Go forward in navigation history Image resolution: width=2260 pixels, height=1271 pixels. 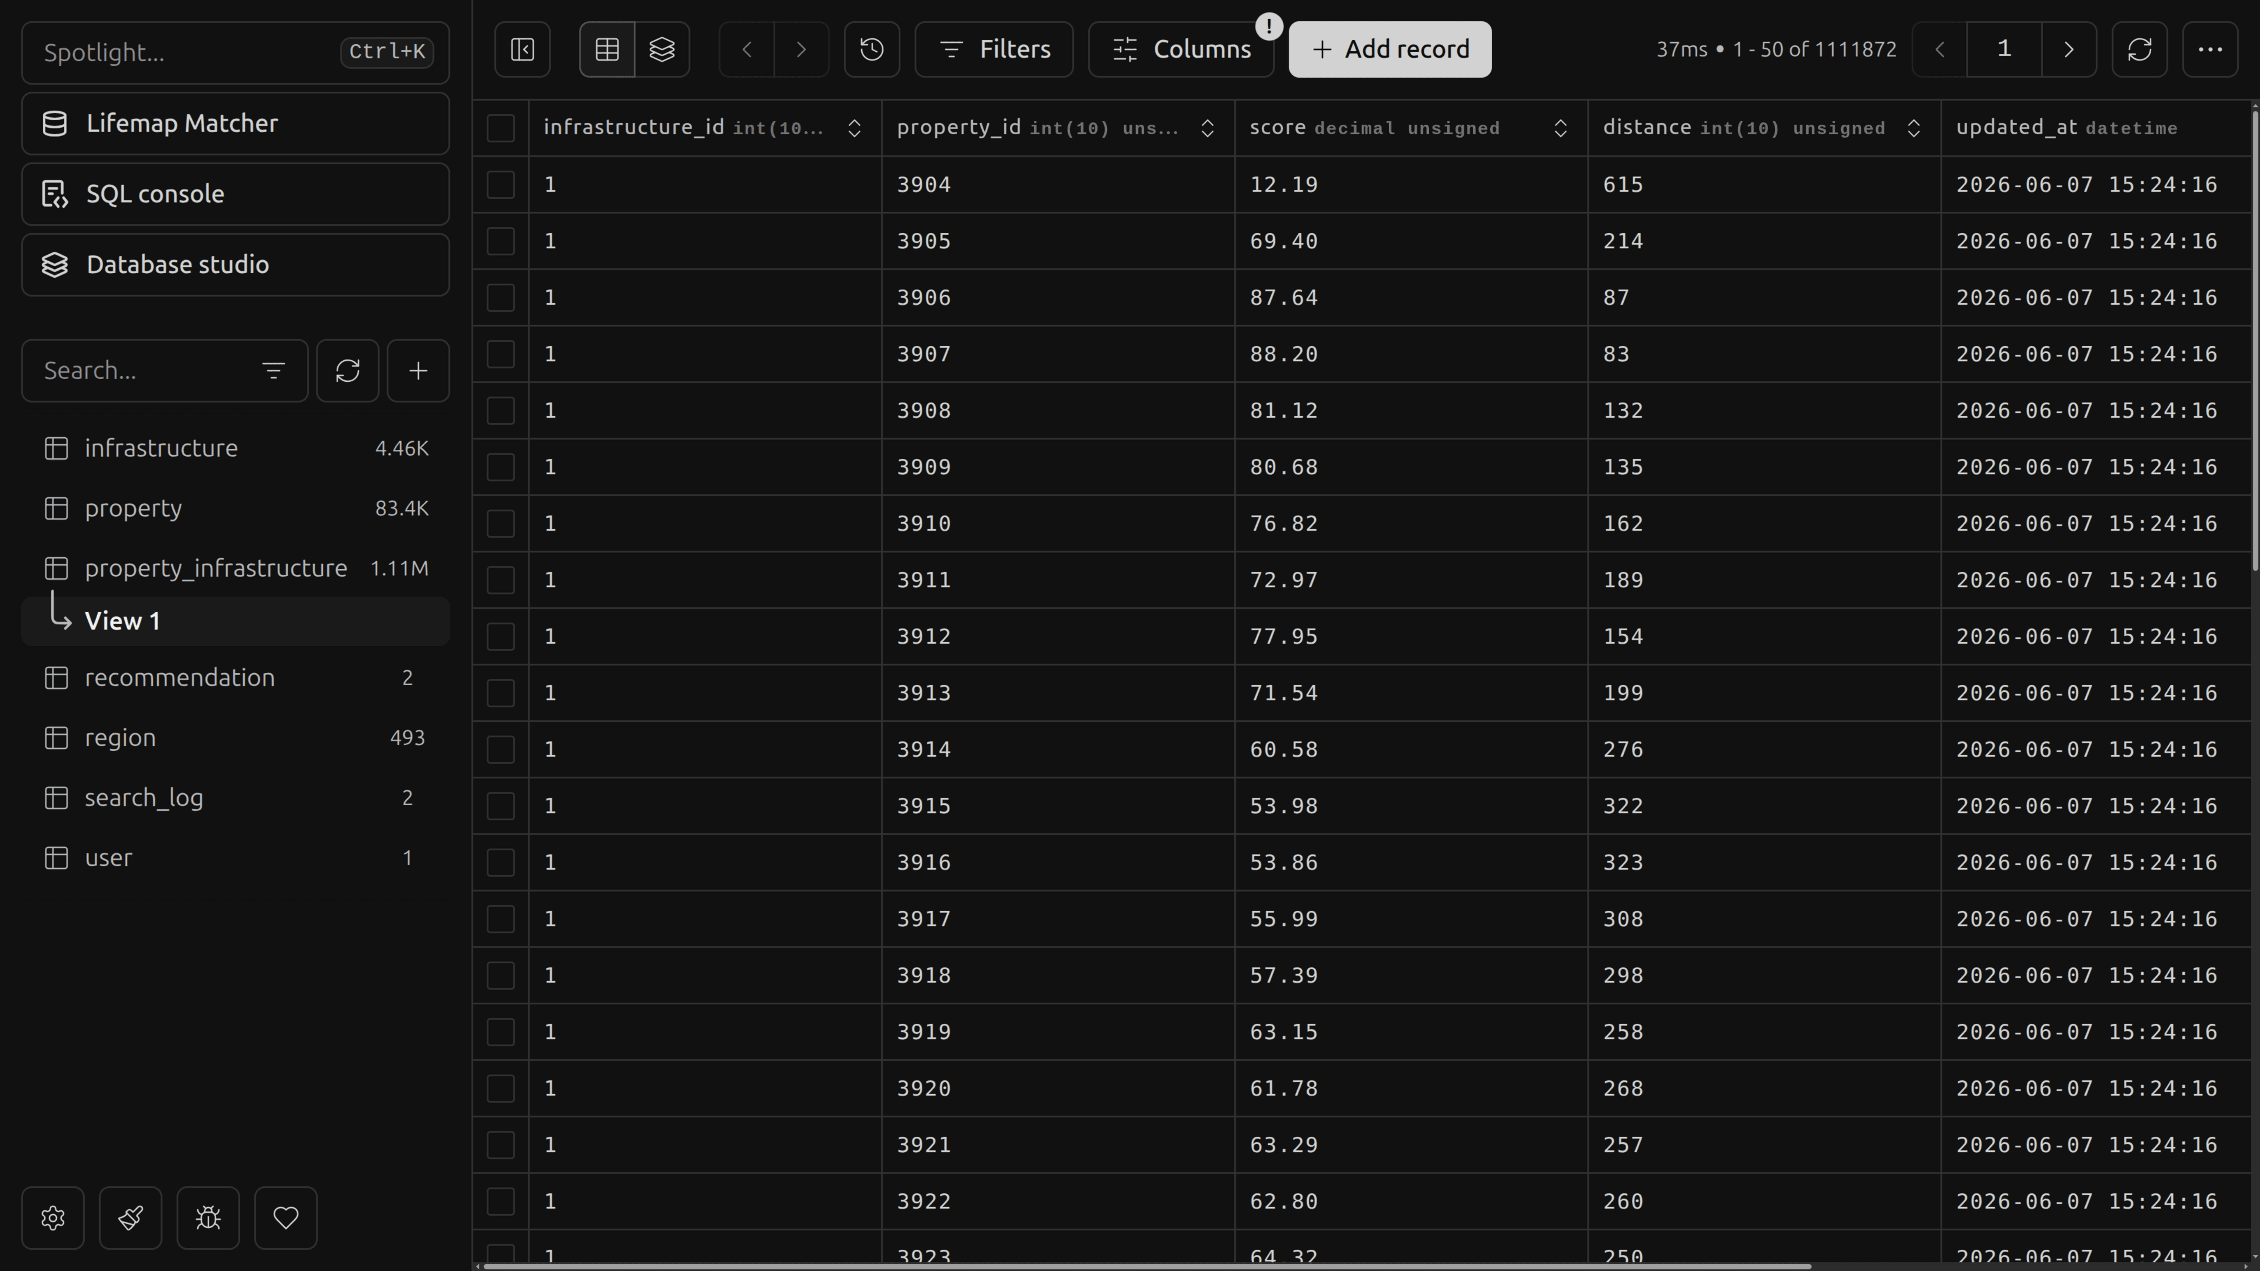pos(801,49)
